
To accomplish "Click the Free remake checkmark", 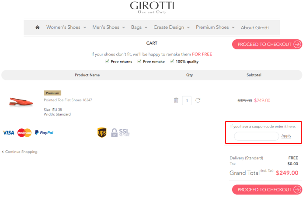I will pos(139,61).
